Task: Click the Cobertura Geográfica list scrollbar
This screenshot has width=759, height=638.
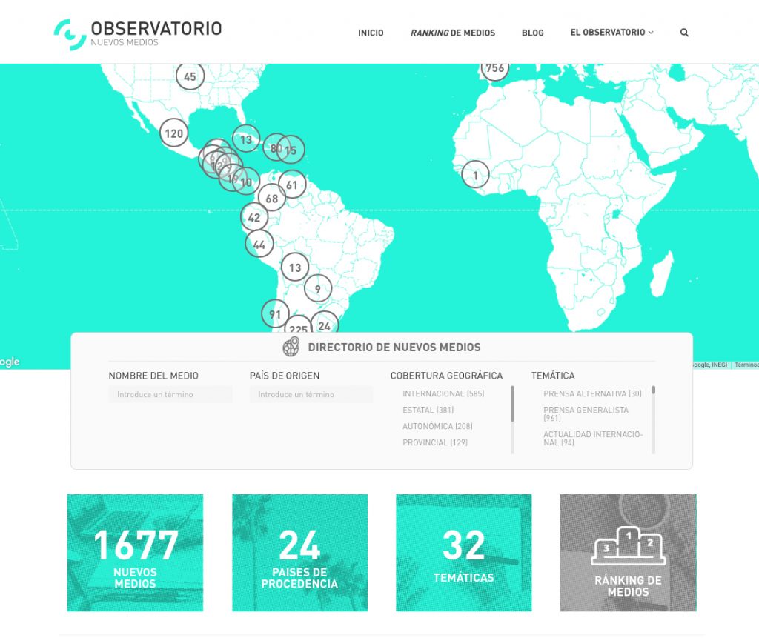Action: pos(512,404)
